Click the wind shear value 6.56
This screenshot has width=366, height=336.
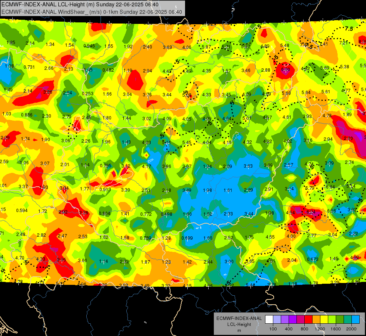point(332,211)
